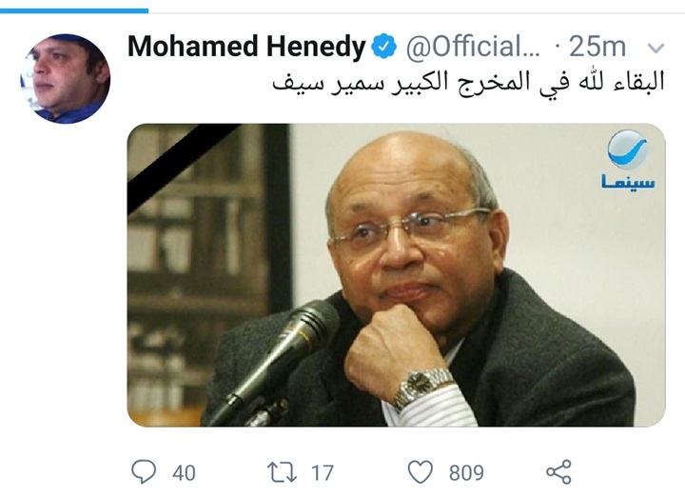This screenshot has height=498, width=685.
Task: Click the retweet count 17
Action: pos(323,473)
